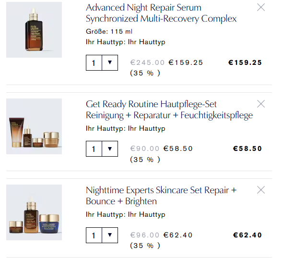Click the struck-through €245.00 original price

coord(147,62)
